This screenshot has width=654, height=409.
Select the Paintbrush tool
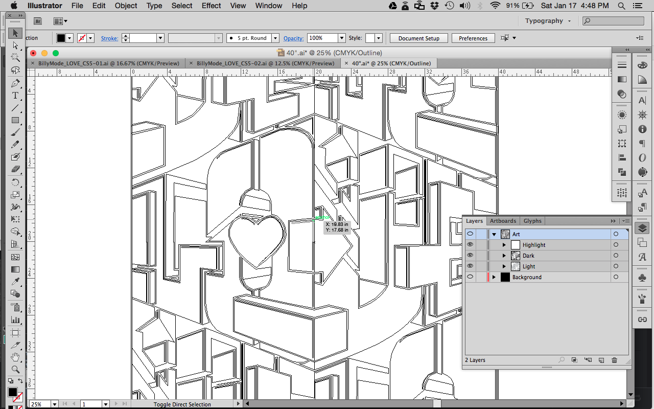point(15,132)
